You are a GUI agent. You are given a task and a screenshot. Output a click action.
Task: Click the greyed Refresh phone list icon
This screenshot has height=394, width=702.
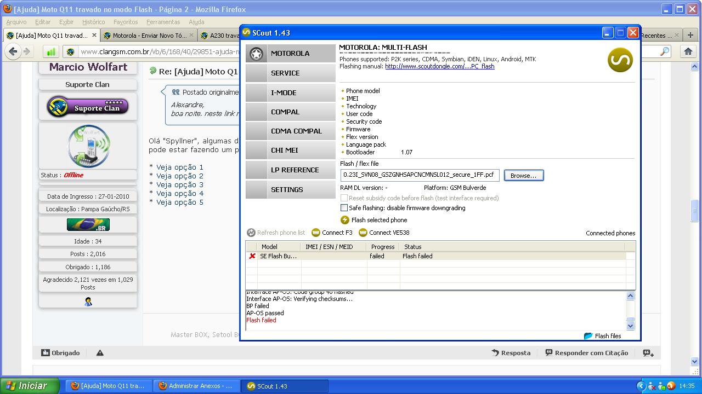point(251,233)
